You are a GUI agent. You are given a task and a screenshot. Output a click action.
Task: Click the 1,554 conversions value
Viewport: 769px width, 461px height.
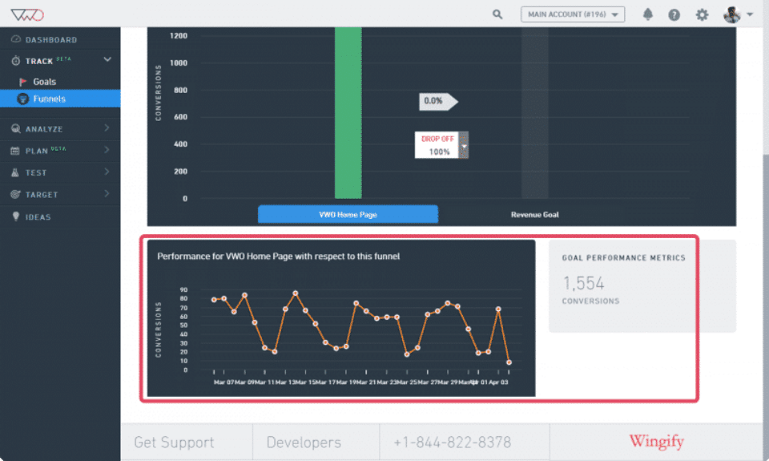coord(584,283)
